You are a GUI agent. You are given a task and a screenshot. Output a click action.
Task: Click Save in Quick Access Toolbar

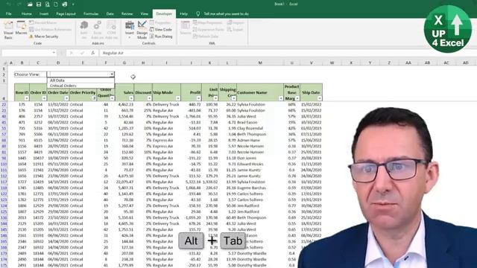coord(39,4)
